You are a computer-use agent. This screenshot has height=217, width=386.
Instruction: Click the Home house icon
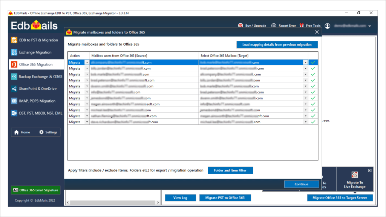tap(17, 132)
